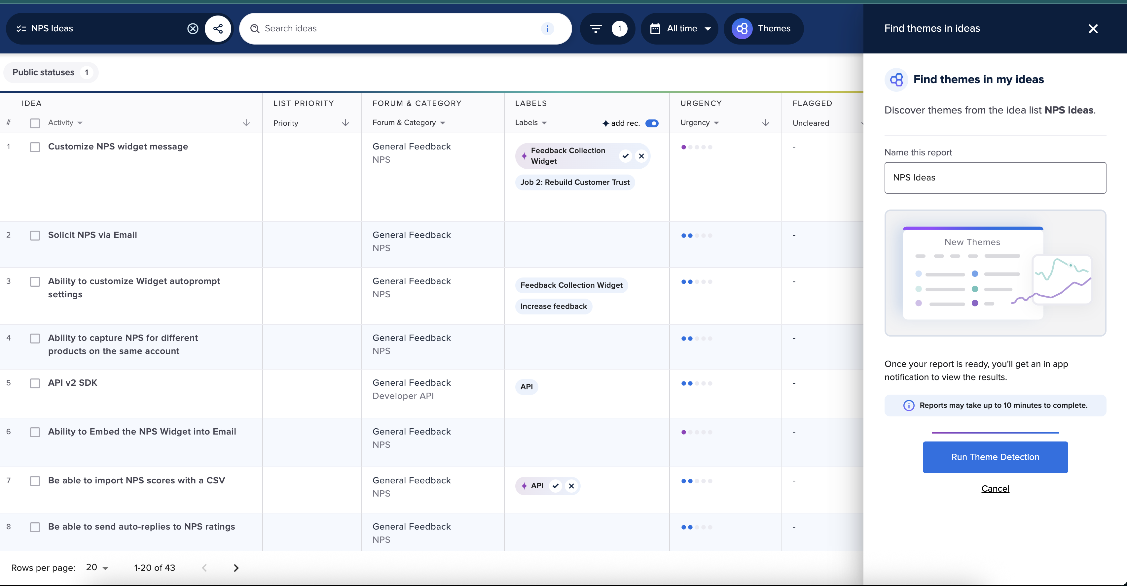Click the info icon inside the search bar

(548, 28)
